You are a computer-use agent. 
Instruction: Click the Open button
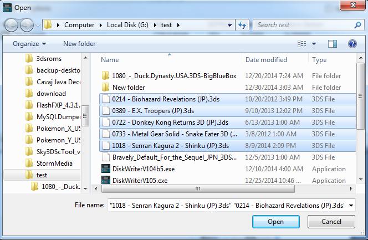pyautogui.click(x=276, y=222)
